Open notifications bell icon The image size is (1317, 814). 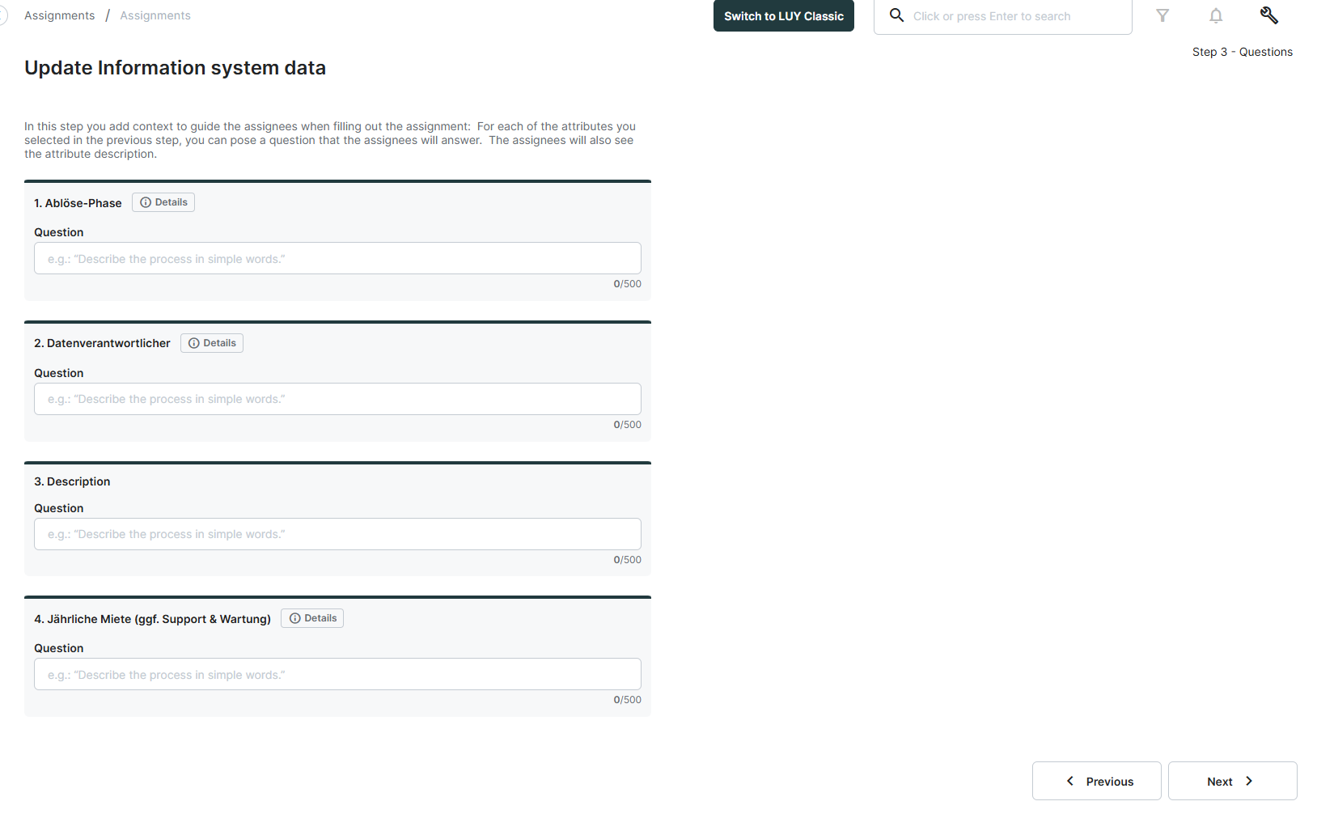[1216, 15]
